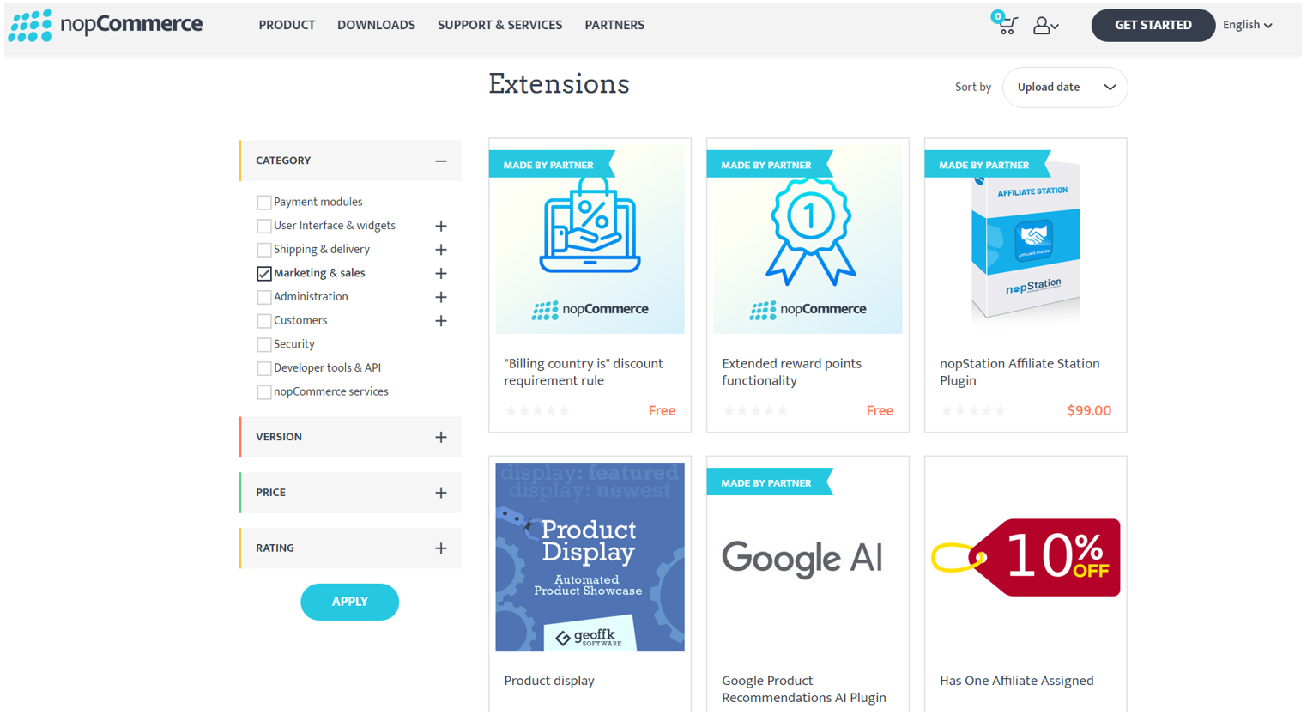Open the English language selector
1307x715 pixels.
point(1248,25)
